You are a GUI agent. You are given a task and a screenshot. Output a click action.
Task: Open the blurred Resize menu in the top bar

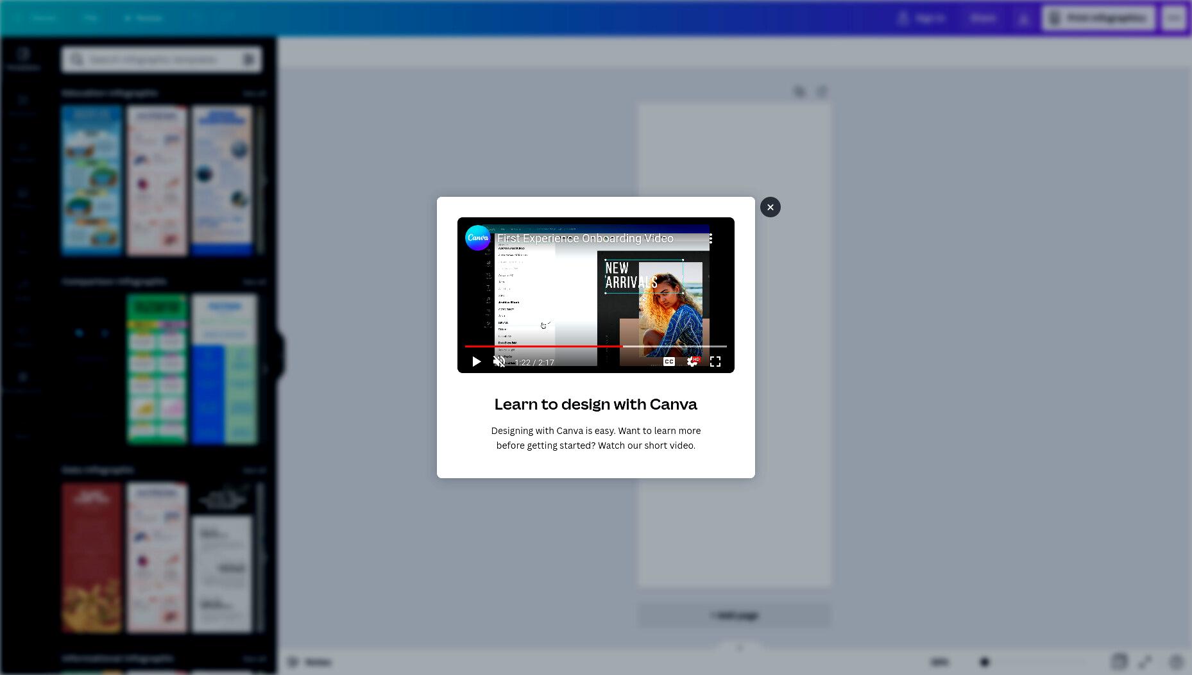point(143,18)
